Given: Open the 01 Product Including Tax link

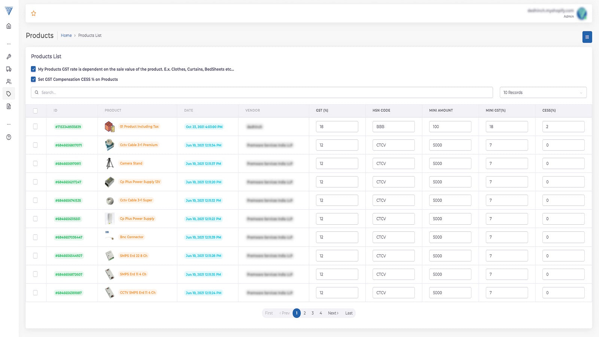Looking at the screenshot, I should point(139,127).
